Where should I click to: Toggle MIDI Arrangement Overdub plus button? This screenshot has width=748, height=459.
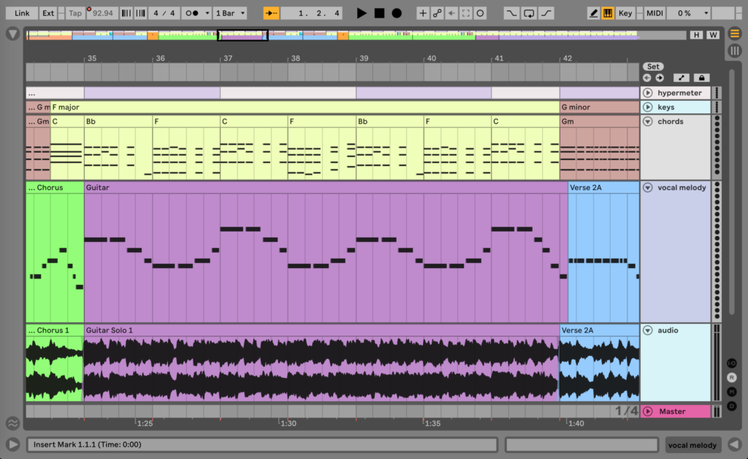422,13
